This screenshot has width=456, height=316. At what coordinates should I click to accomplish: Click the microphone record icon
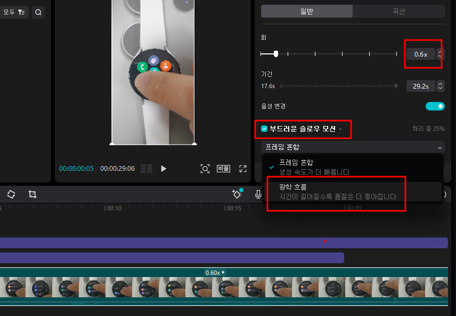pyautogui.click(x=258, y=194)
